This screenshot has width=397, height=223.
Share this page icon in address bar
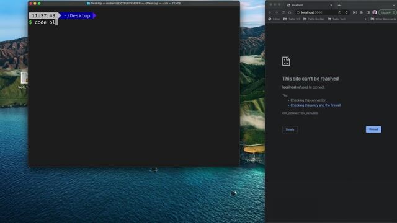pos(340,12)
